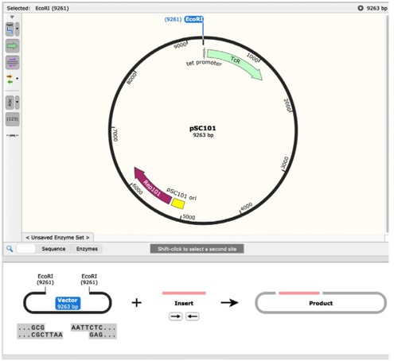
Task: Click the dashed line map-width icon
Action: [12, 135]
